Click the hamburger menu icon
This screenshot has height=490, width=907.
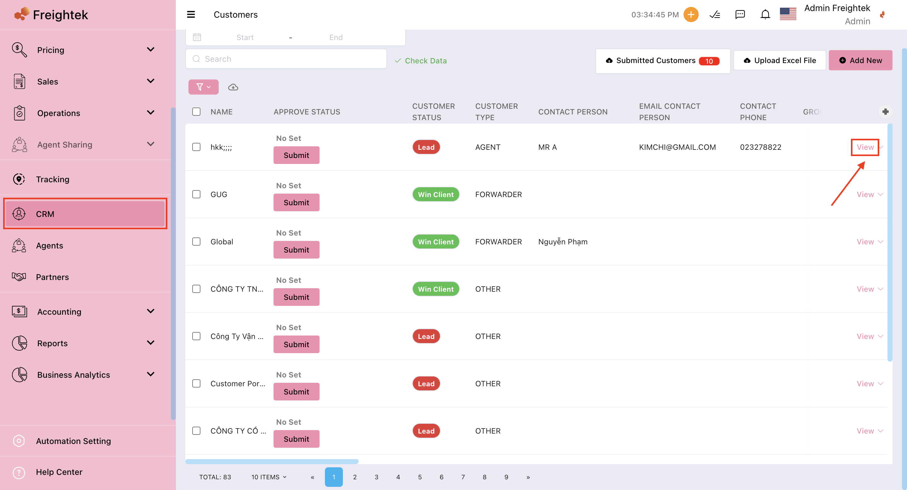point(191,15)
